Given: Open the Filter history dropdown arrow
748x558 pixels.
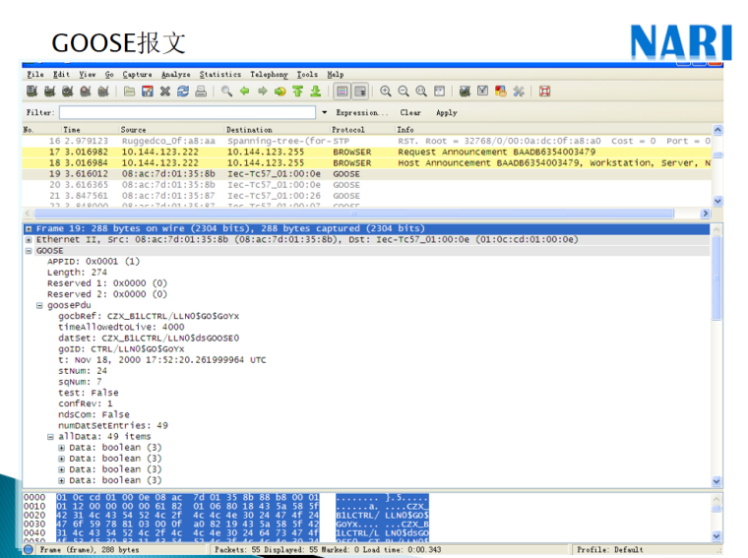Looking at the screenshot, I should [326, 112].
